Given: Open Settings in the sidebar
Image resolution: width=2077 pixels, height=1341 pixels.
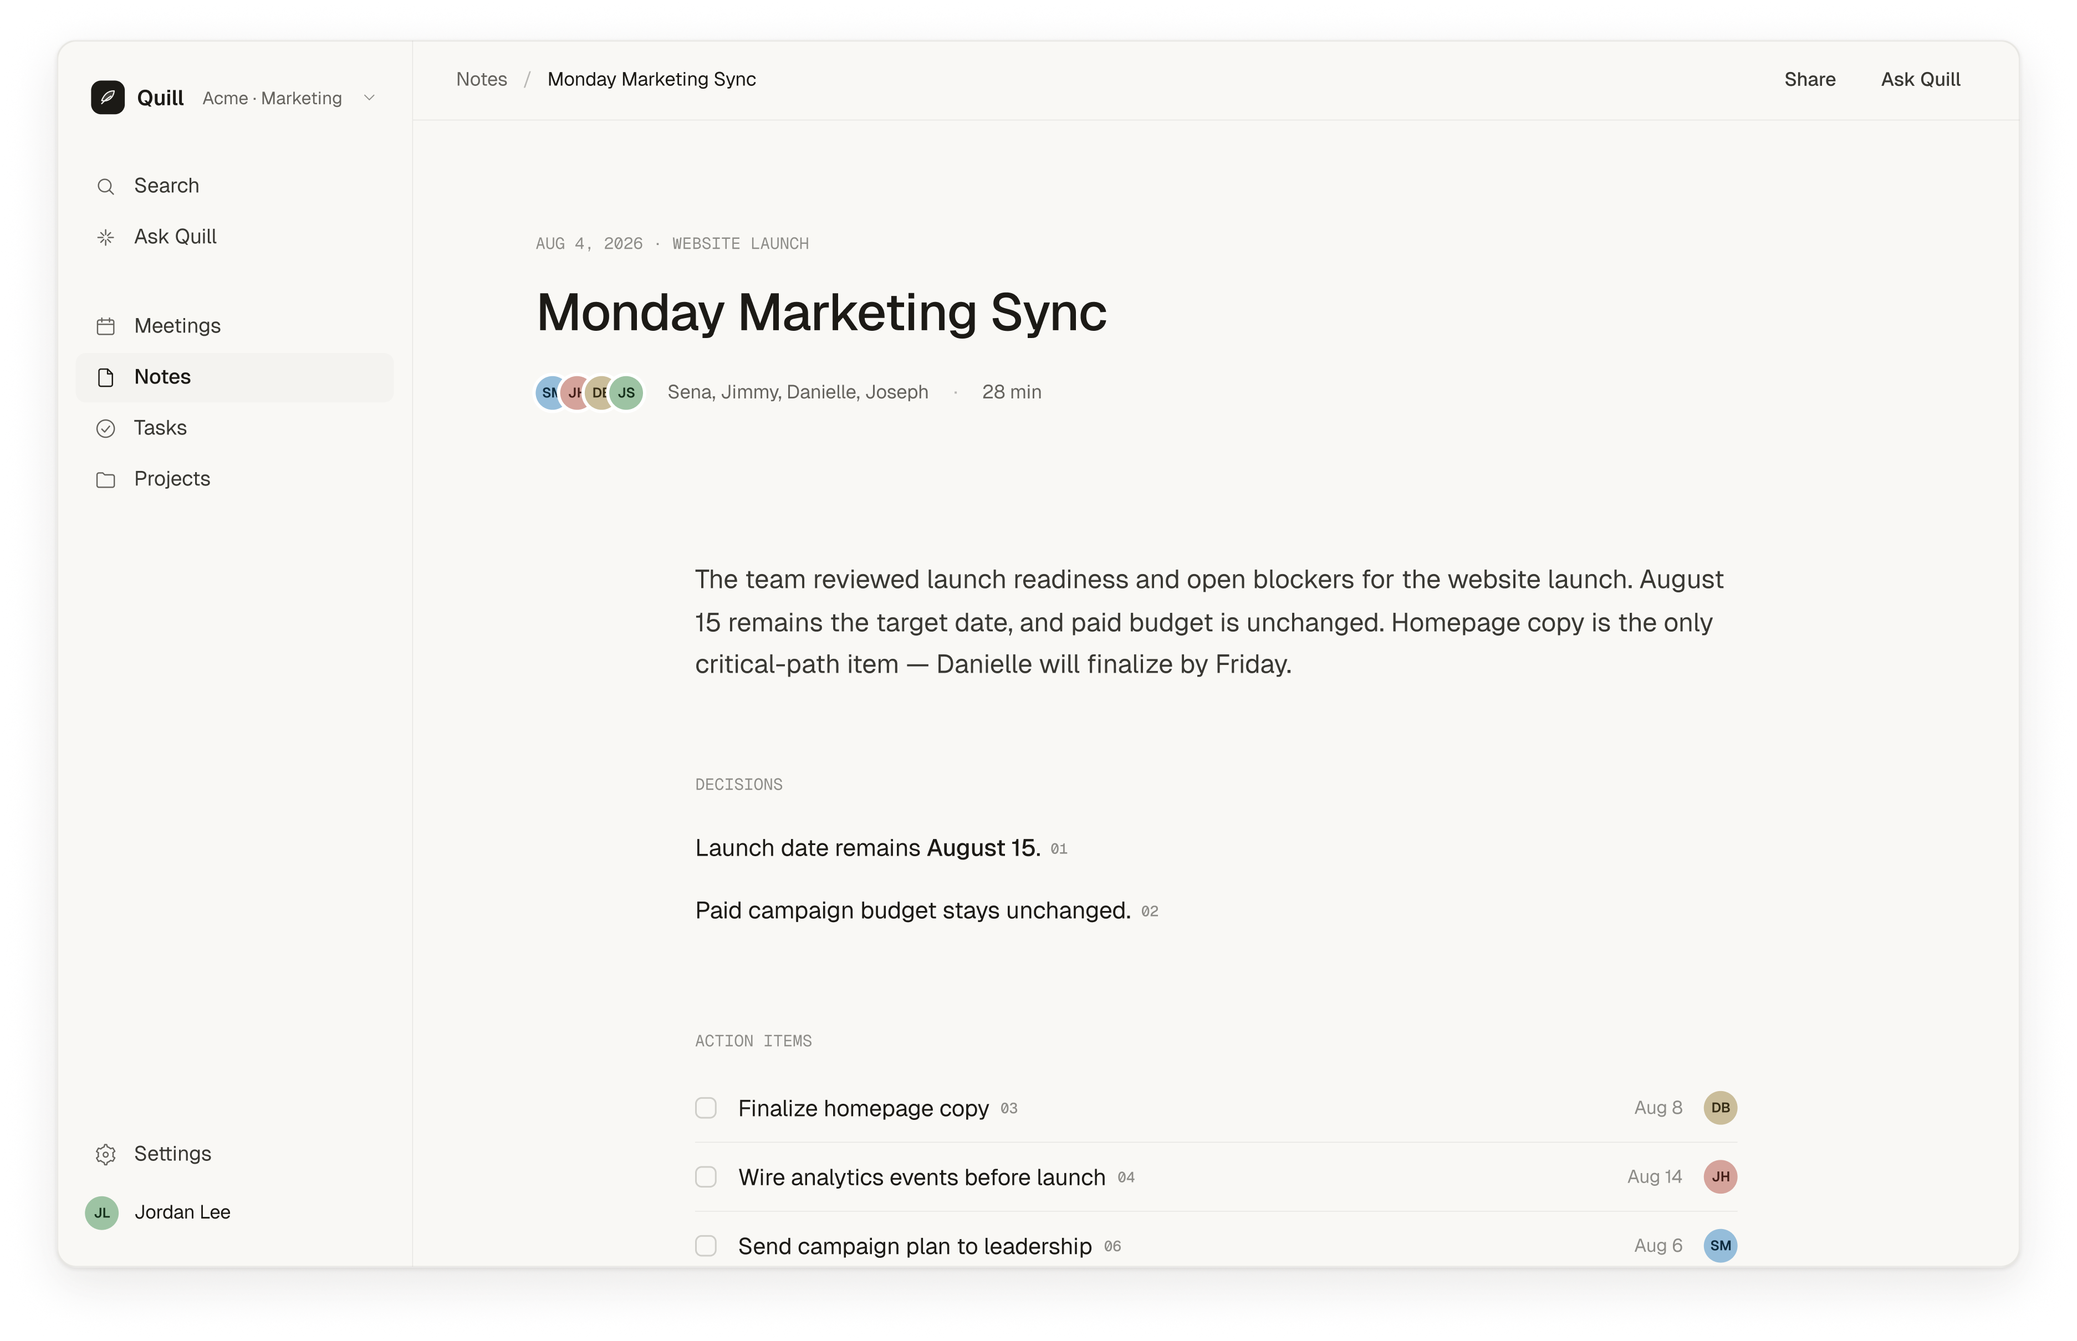Looking at the screenshot, I should pyautogui.click(x=234, y=1154).
